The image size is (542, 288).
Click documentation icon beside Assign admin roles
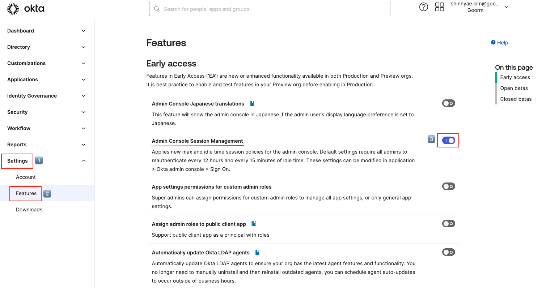pos(254,224)
